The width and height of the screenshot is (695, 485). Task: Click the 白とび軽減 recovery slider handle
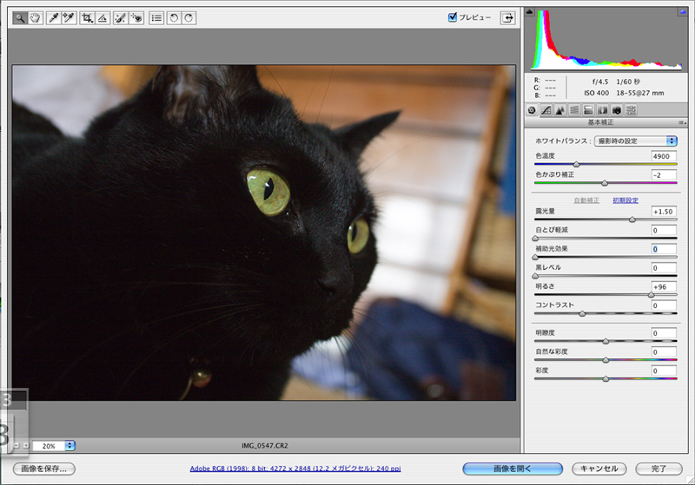[535, 238]
